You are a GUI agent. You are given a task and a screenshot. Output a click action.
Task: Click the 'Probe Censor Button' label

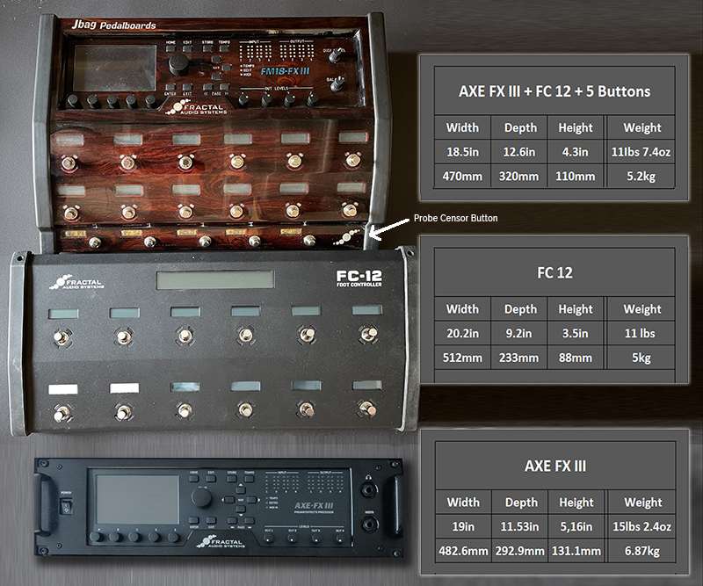coord(455,218)
